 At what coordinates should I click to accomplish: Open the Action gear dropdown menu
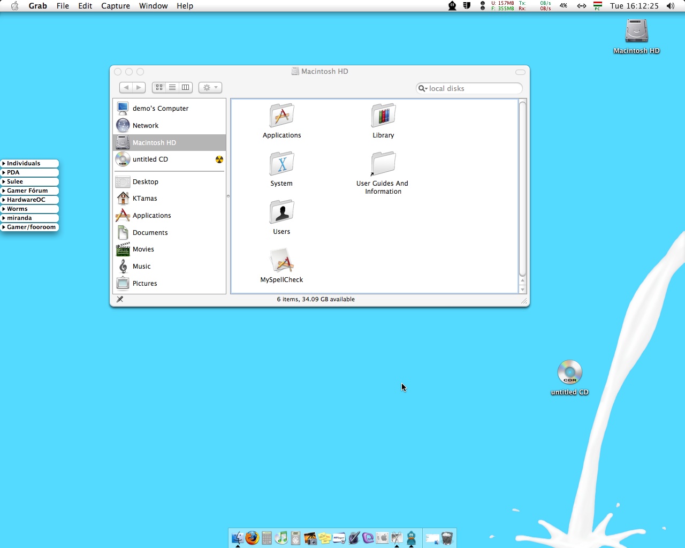[210, 87]
